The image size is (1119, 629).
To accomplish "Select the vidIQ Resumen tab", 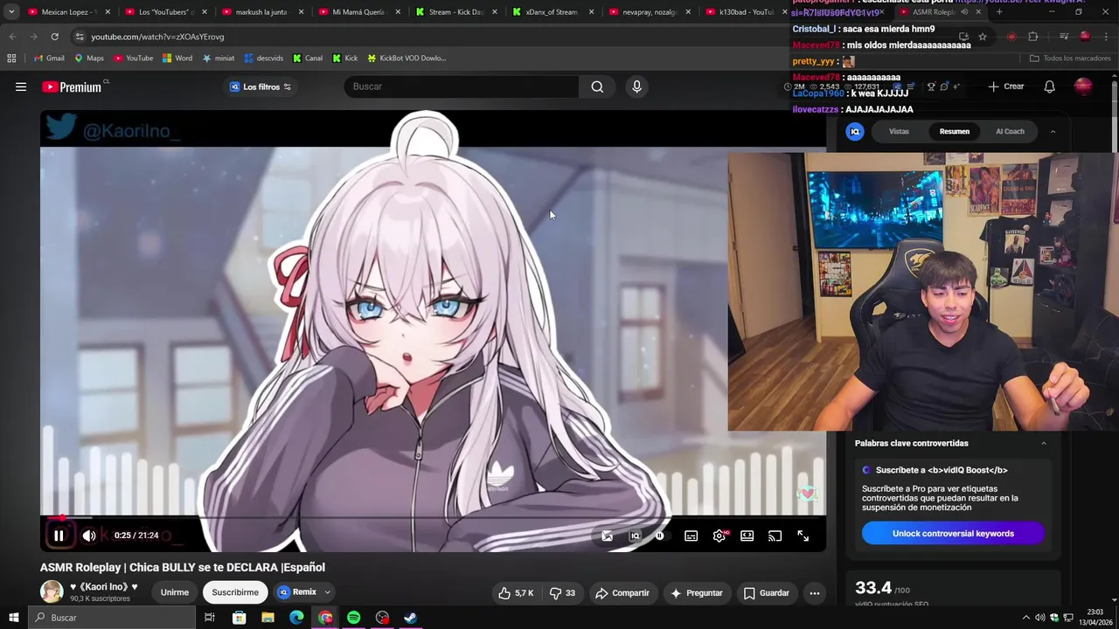I will pyautogui.click(x=954, y=132).
